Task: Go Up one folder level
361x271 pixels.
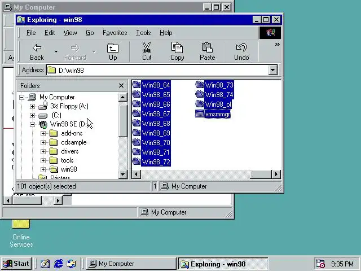Action: pos(113,52)
